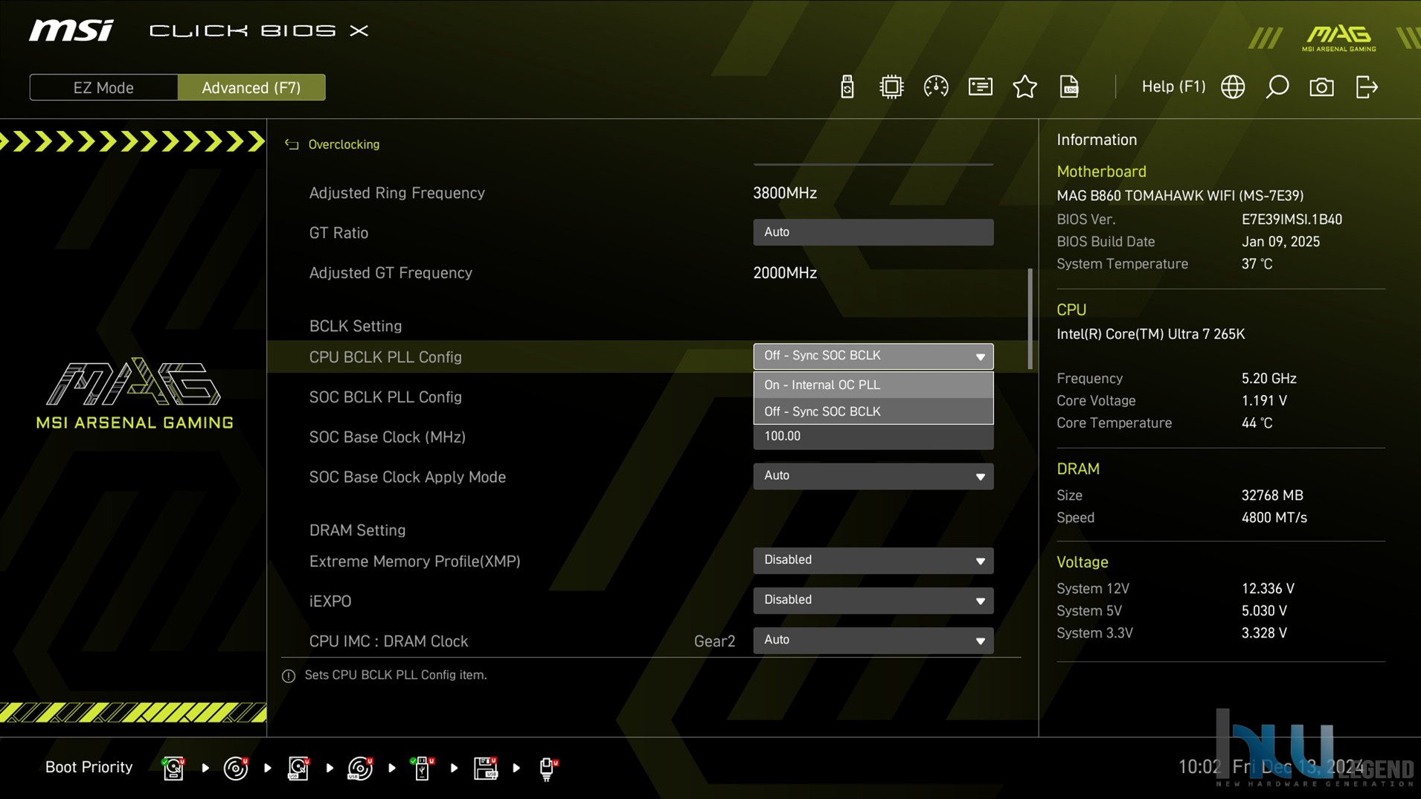Collapse the CPU BCLK PLL Config dropdown
1421x799 pixels.
coord(873,356)
